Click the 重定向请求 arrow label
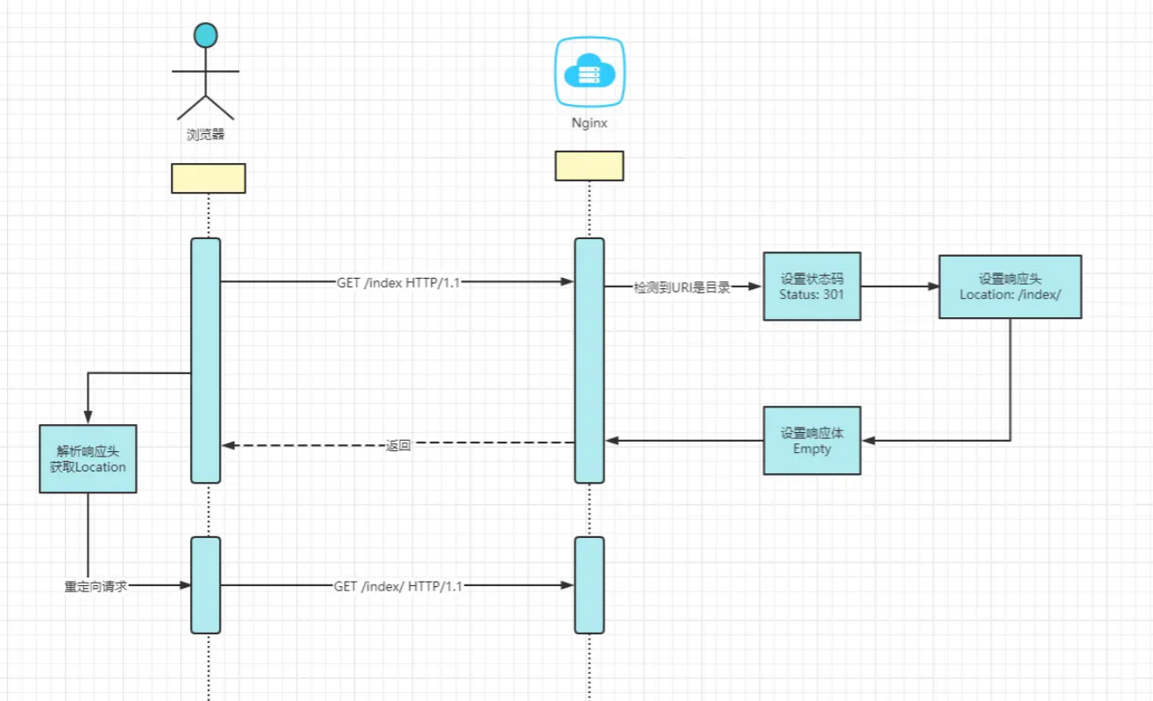Screen dimensions: 1153x701 tap(95, 585)
